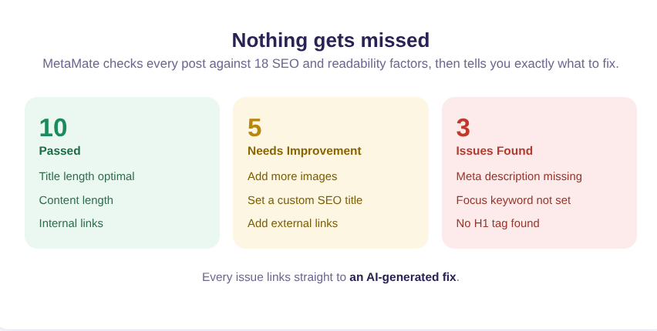Select Add more images suggestion
Viewport: 657px width, 331px height.
292,176
